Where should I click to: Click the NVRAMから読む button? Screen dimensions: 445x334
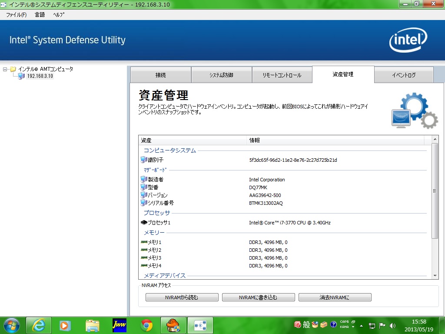(182, 297)
